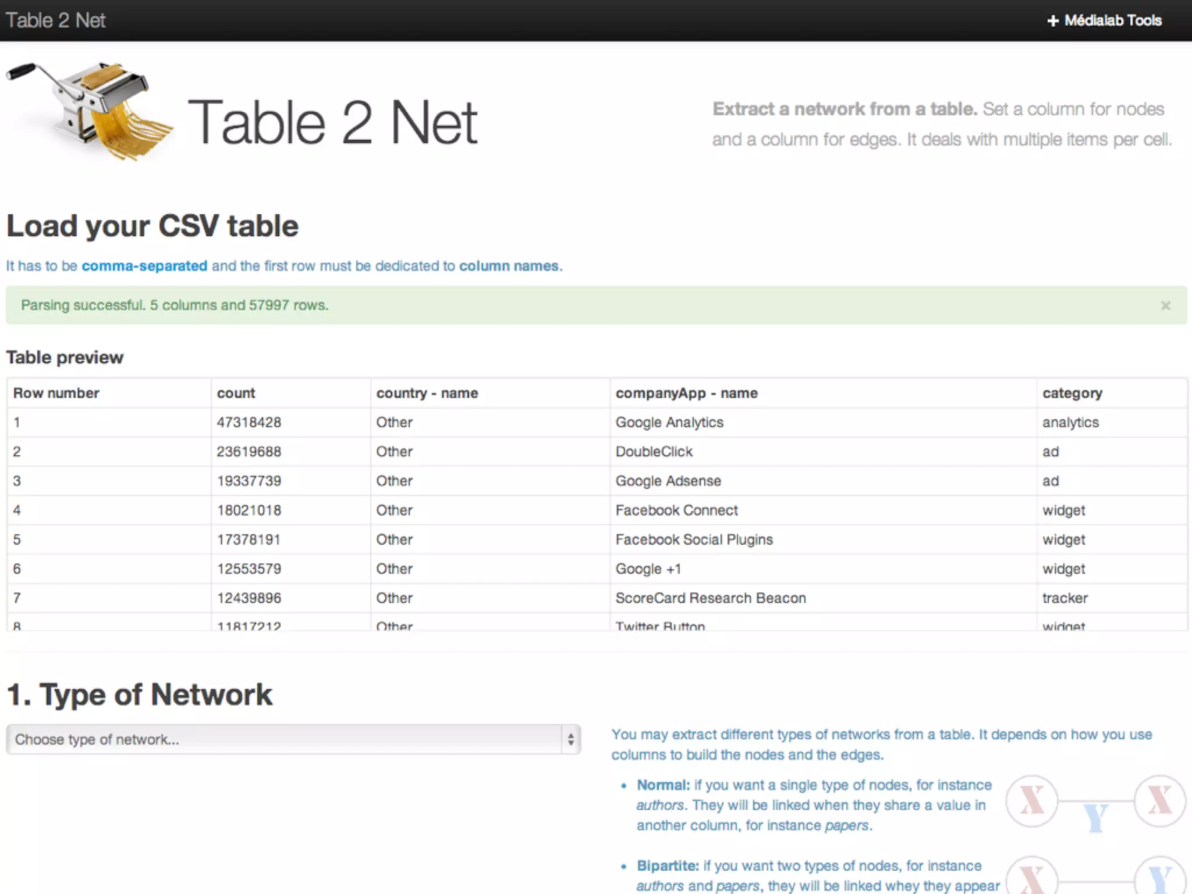Click the Table 2 Net navbar brand

pos(56,20)
